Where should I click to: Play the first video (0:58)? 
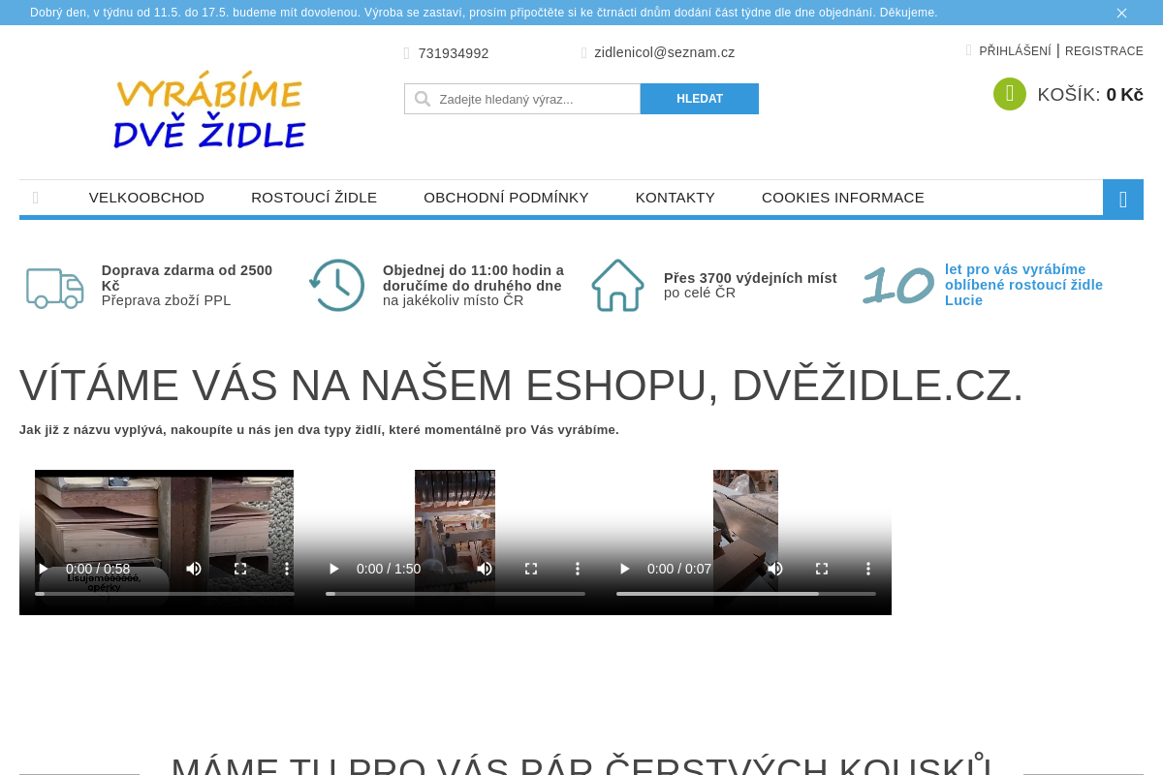tap(43, 569)
